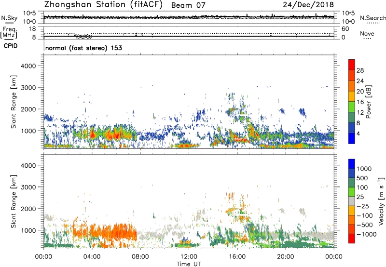Click the light green 25–100 velocity segment
This screenshot has height=267, width=386.
tap(352, 192)
